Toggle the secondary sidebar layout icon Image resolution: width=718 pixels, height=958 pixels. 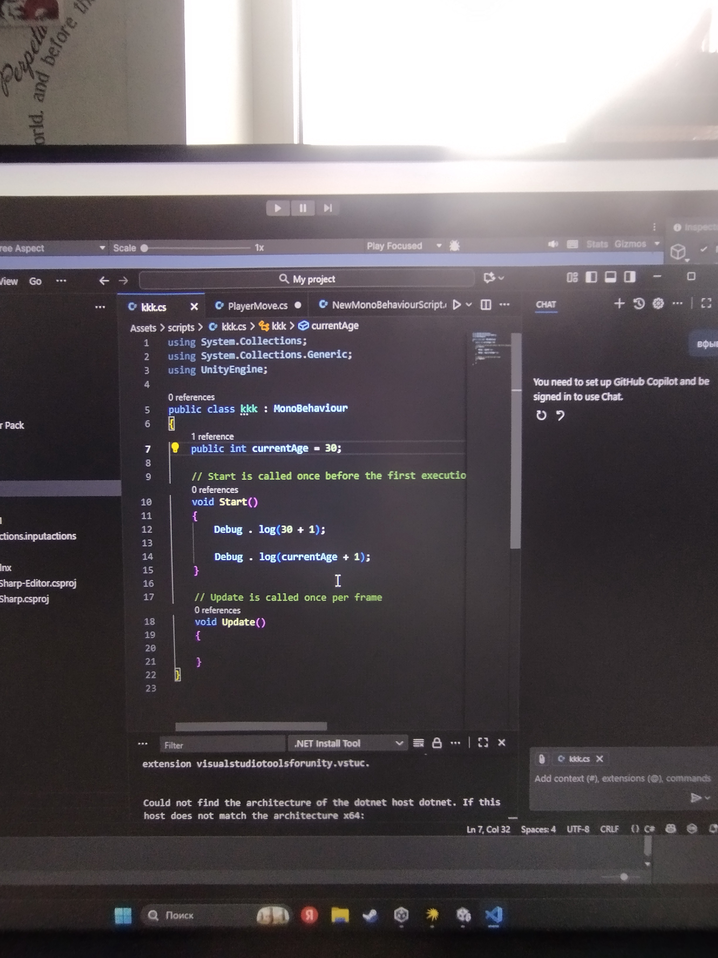click(630, 277)
